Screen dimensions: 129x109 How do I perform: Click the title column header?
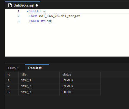pos(39,74)
